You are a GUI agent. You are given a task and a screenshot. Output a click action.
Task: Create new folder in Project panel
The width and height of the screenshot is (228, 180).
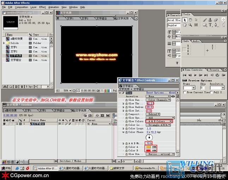[x=11, y=87]
